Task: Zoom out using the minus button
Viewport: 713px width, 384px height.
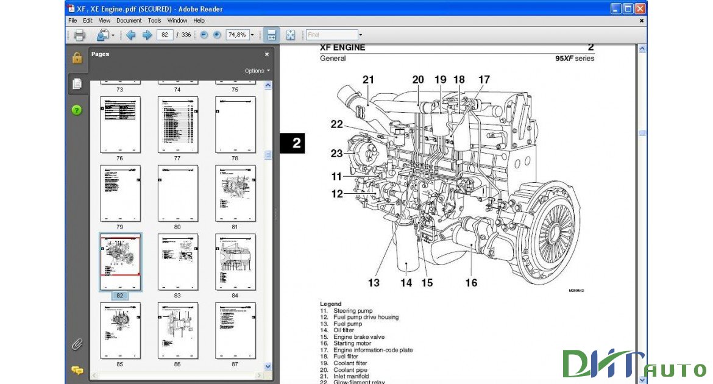Action: coord(204,35)
